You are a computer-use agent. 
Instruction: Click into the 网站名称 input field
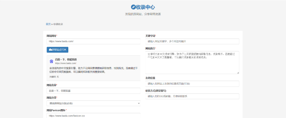click(x=93, y=91)
